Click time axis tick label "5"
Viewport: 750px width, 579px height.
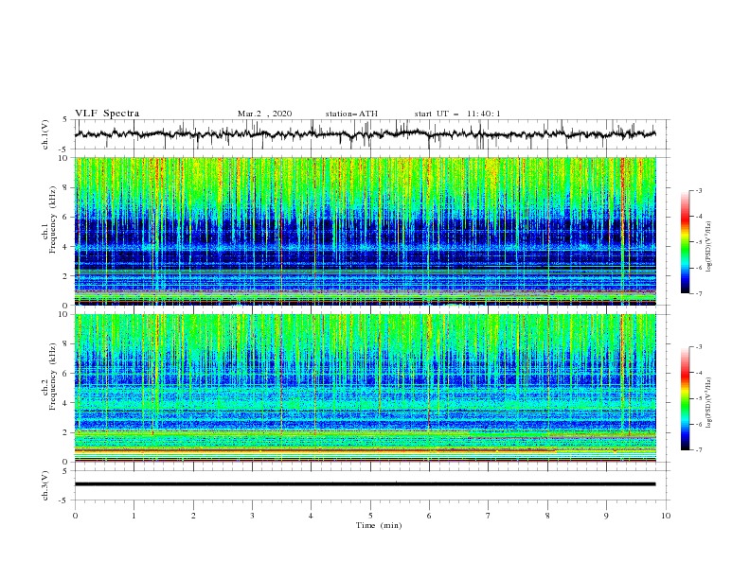(x=370, y=516)
